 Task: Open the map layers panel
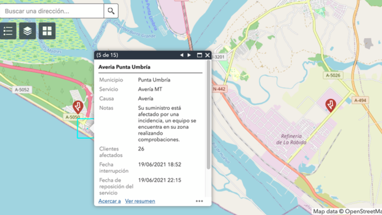point(27,31)
